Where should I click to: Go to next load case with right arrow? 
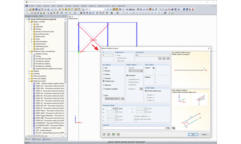pyautogui.click(x=111, y=9)
